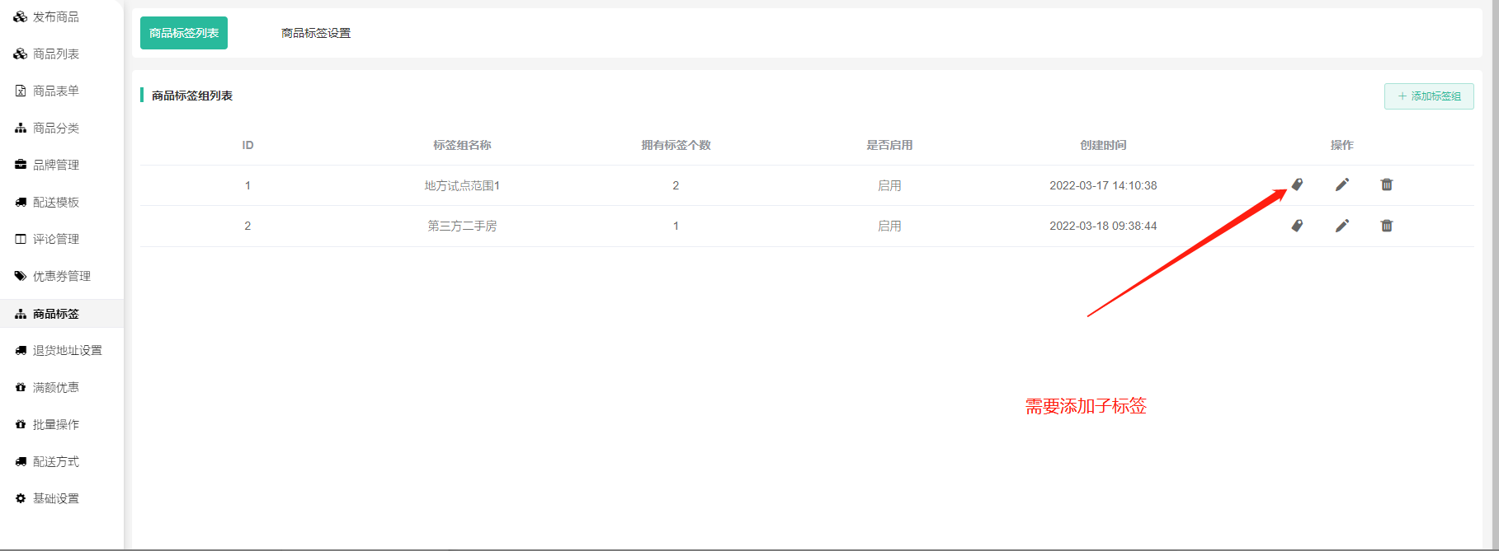This screenshot has width=1499, height=551.
Task: Select the 商品标签列表 tab
Action: tap(184, 33)
